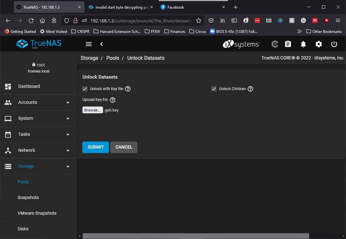Viewport: 346px width, 239px height.
Task: Open the task manager clipboard icon
Action: click(288, 44)
